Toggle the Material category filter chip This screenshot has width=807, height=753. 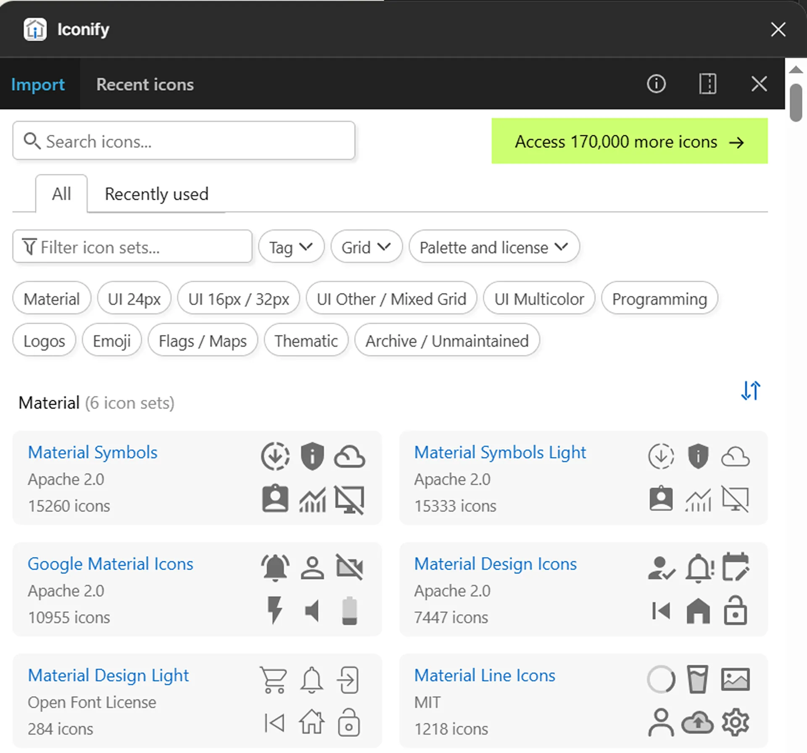(x=52, y=299)
